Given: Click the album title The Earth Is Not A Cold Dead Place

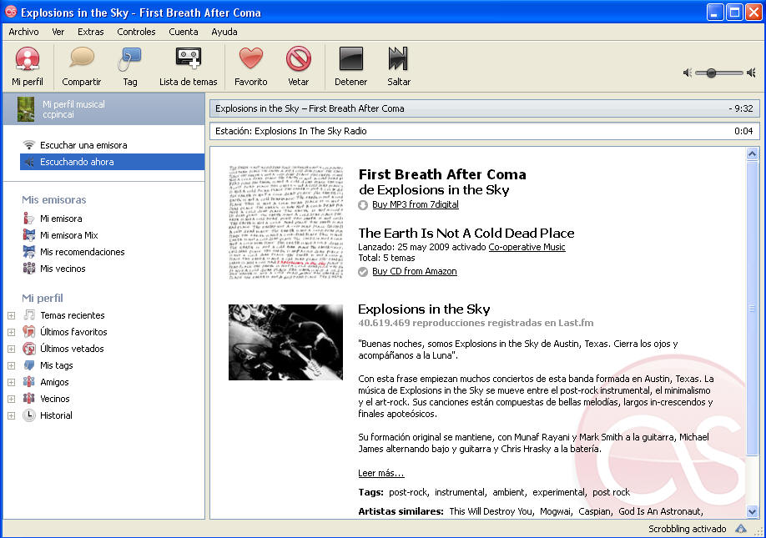Looking at the screenshot, I should (x=466, y=233).
